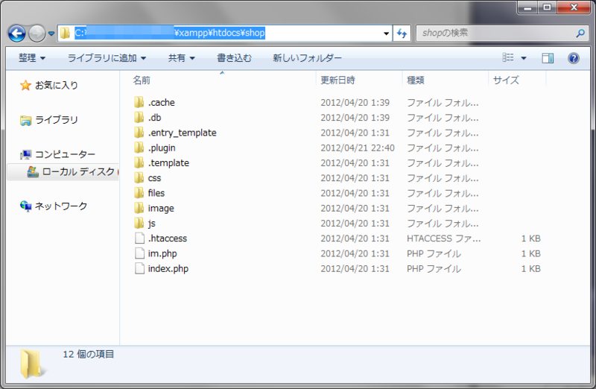Click the 書き込む button
Viewport: 596px width, 389px height.
(x=234, y=58)
